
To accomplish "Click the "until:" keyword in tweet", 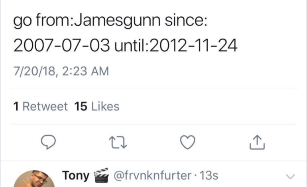I will (x=131, y=47).
